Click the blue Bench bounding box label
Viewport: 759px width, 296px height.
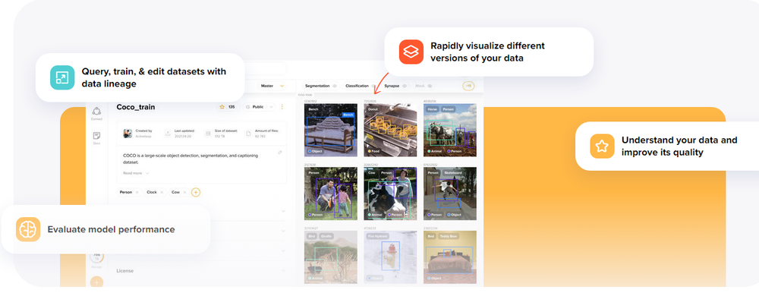(x=348, y=115)
